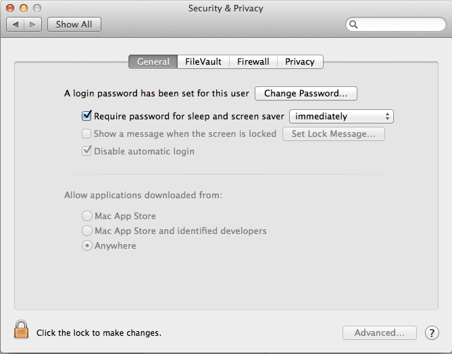Toggle Disable automatic login checkbox
This screenshot has height=354, width=452.
86,151
